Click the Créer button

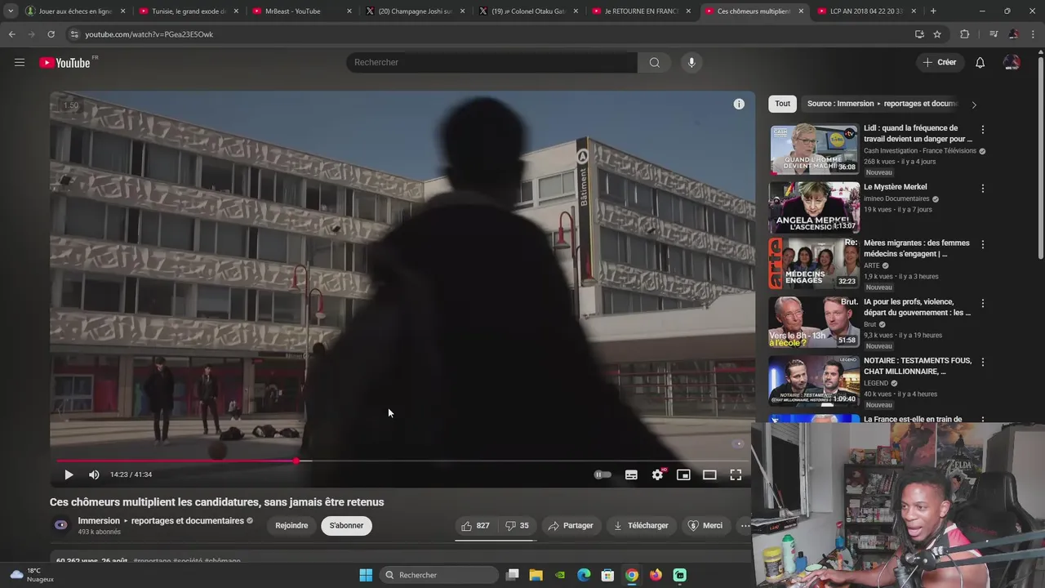(x=940, y=63)
